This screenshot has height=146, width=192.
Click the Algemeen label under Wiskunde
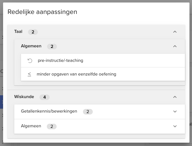coord(31,126)
